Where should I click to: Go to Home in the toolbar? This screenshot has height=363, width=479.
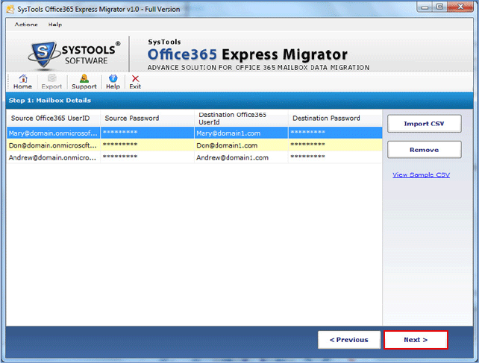(x=22, y=82)
